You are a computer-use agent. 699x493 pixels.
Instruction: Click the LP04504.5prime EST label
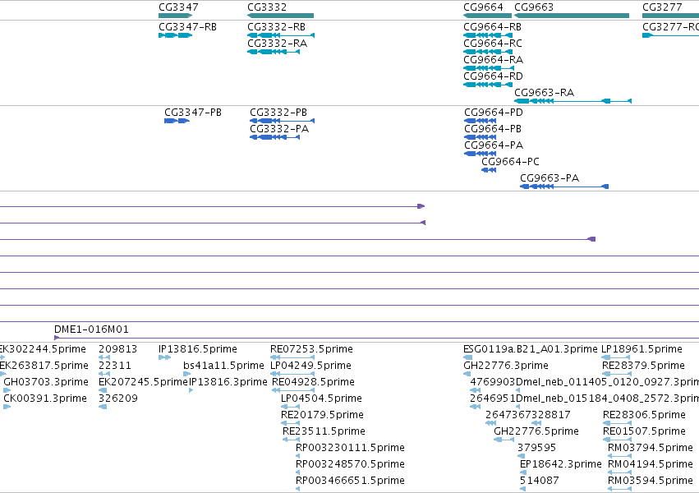pyautogui.click(x=321, y=399)
